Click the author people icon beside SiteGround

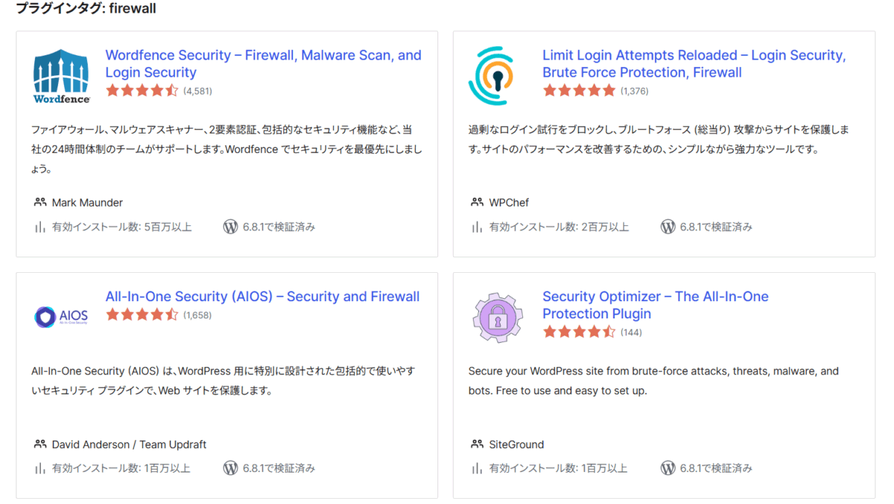(x=478, y=444)
